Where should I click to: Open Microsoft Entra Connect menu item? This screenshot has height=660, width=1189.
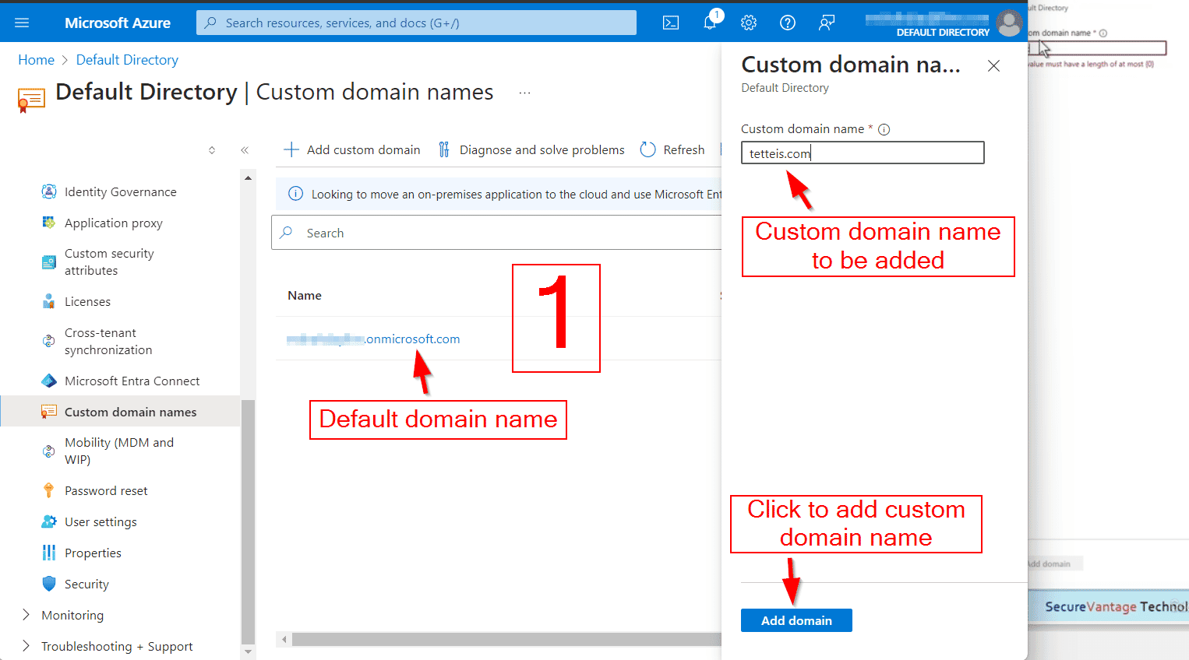tap(132, 381)
